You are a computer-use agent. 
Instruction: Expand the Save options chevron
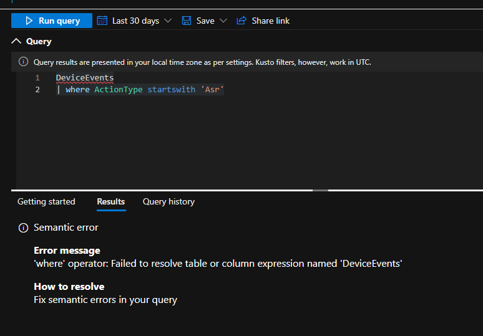223,21
